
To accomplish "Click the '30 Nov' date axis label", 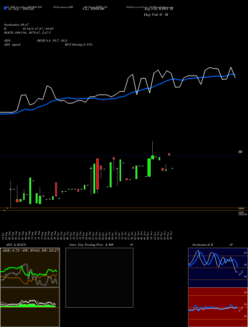I will click(x=171, y=235).
